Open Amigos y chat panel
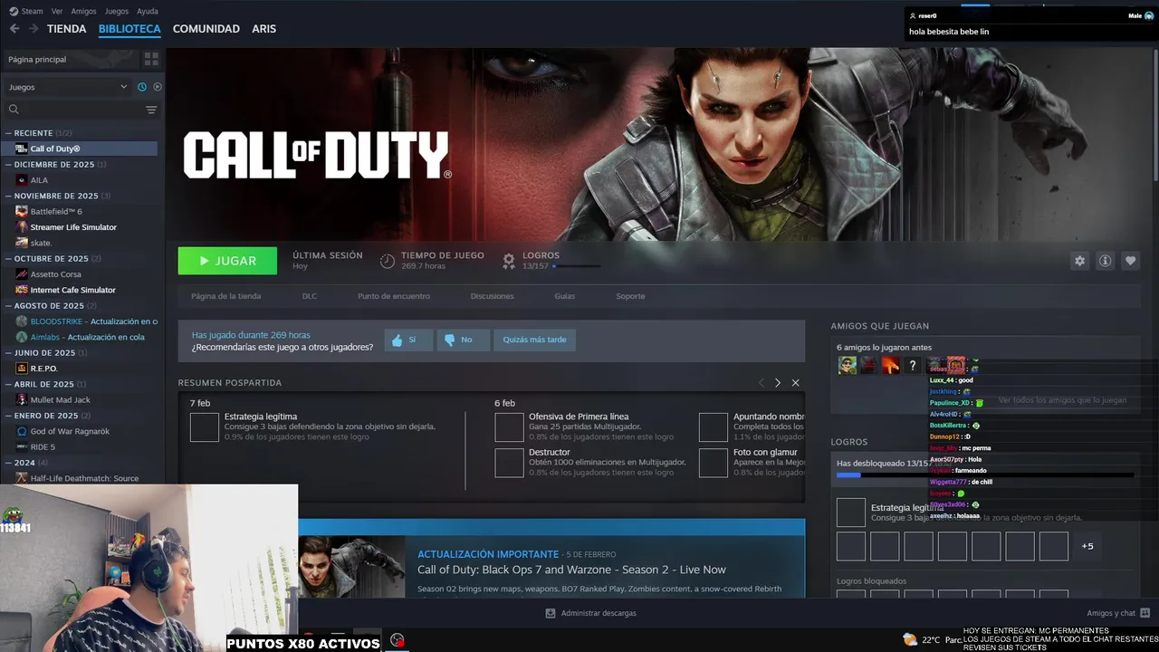 1118,613
